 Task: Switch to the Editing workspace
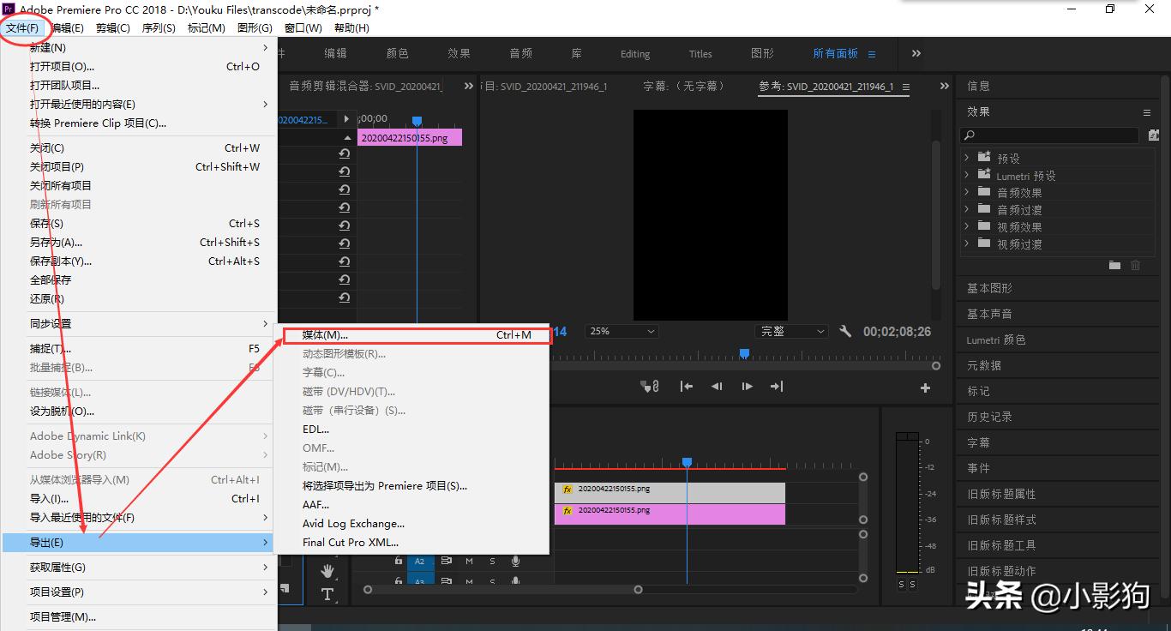(x=635, y=54)
